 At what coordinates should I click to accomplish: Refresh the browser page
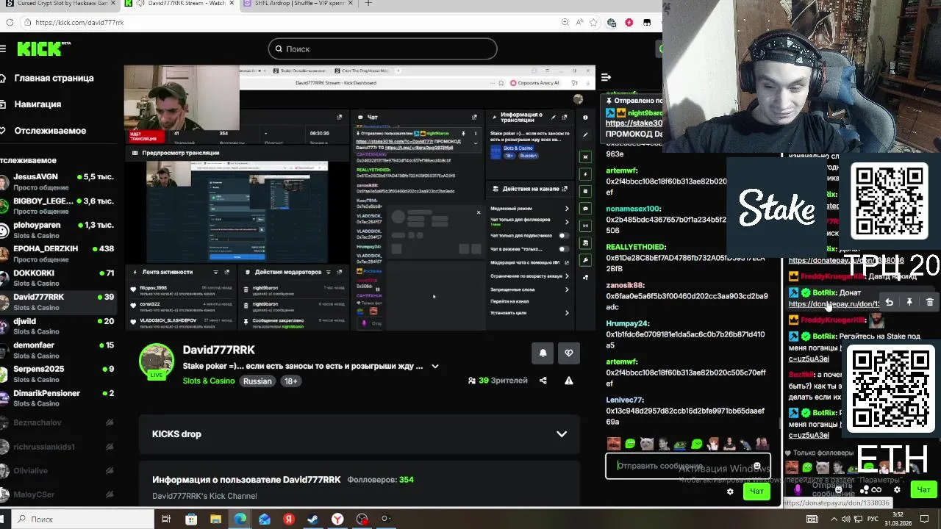click(9, 22)
